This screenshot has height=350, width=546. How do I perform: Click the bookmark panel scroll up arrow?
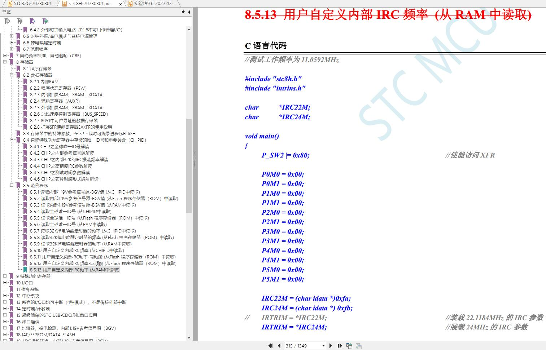(189, 30)
